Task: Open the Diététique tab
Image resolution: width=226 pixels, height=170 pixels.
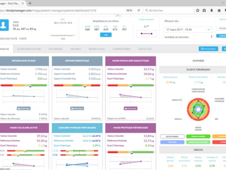Action: pos(145,49)
